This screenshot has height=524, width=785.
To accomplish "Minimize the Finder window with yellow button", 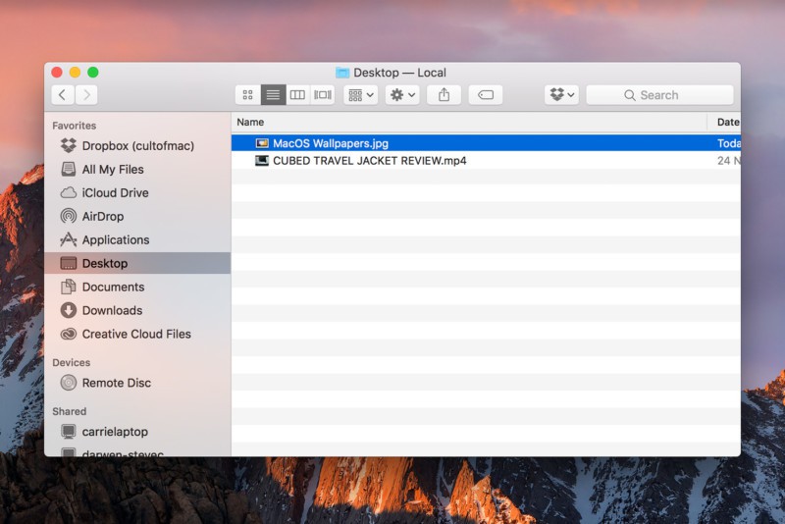I will pyautogui.click(x=76, y=73).
